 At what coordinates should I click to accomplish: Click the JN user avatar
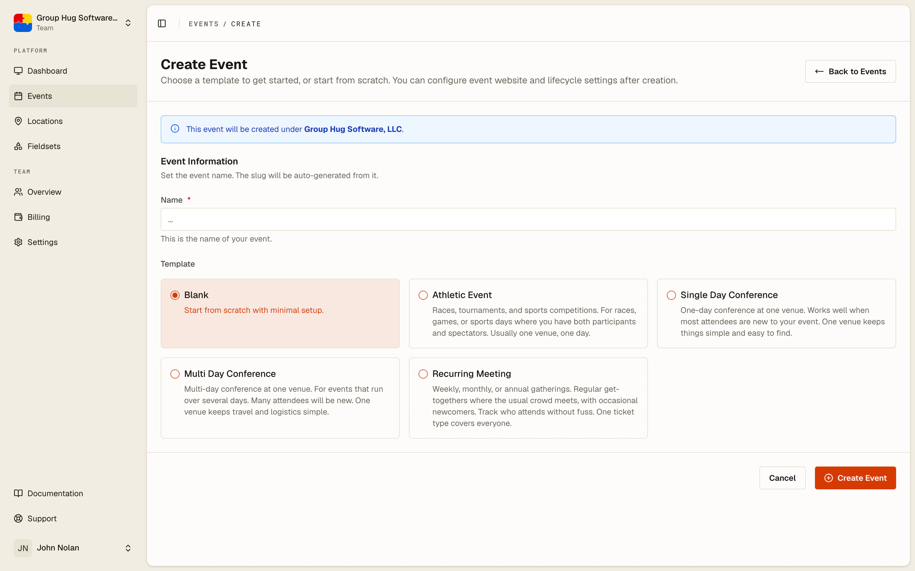coord(23,548)
